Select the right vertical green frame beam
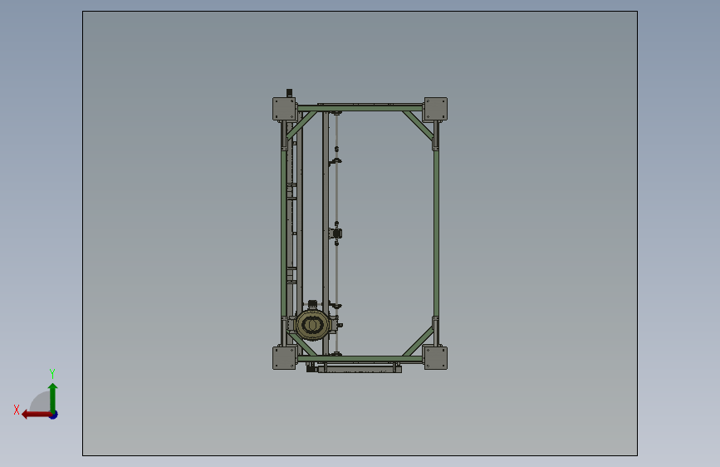The image size is (720, 467). pos(436,233)
